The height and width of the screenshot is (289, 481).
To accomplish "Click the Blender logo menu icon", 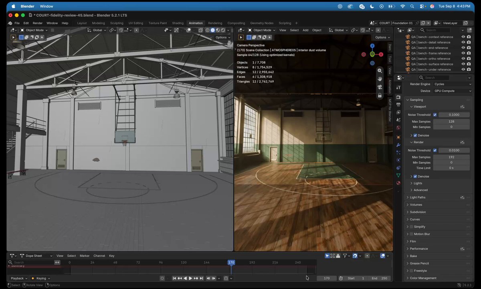I will coord(10,23).
